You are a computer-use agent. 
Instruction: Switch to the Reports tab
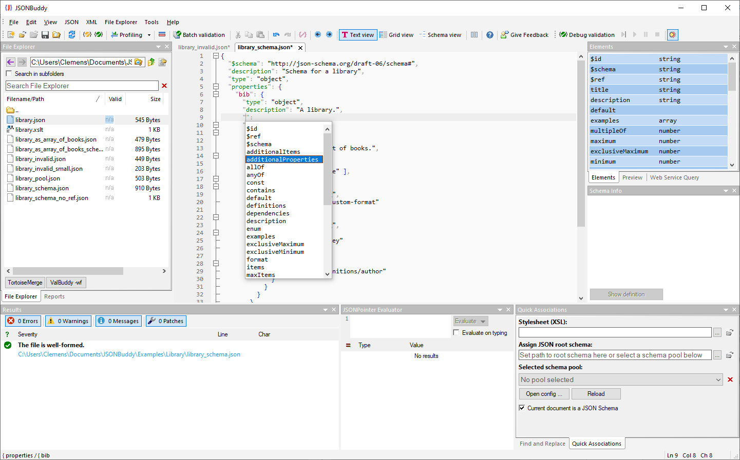[x=54, y=296]
